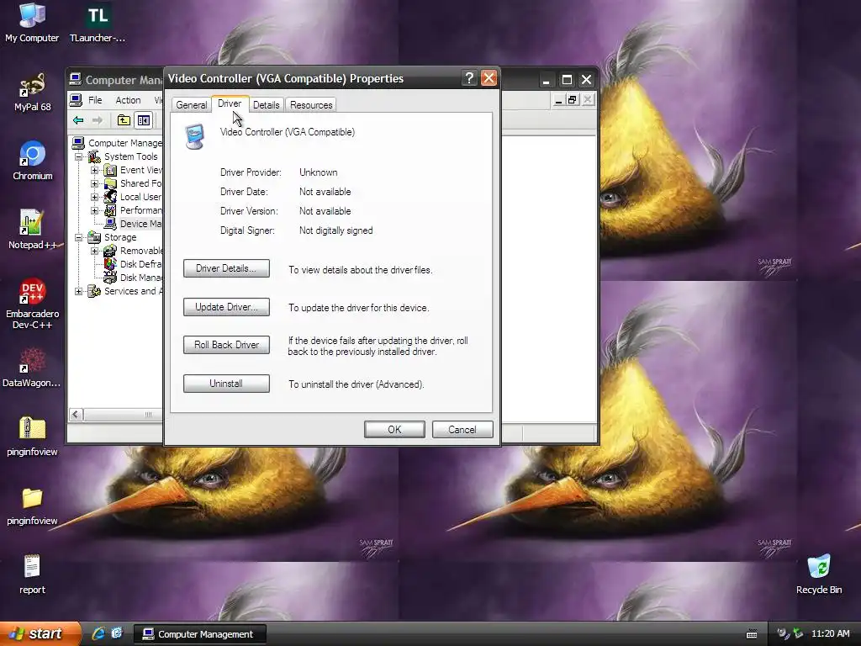The image size is (861, 646).
Task: Expand the Event Viewer node
Action: tap(94, 170)
